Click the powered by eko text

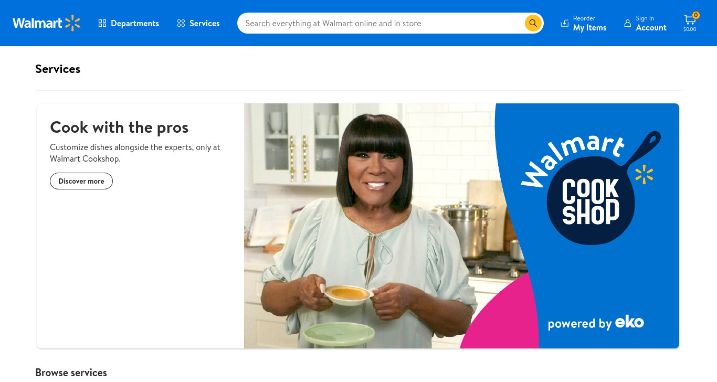(x=596, y=323)
